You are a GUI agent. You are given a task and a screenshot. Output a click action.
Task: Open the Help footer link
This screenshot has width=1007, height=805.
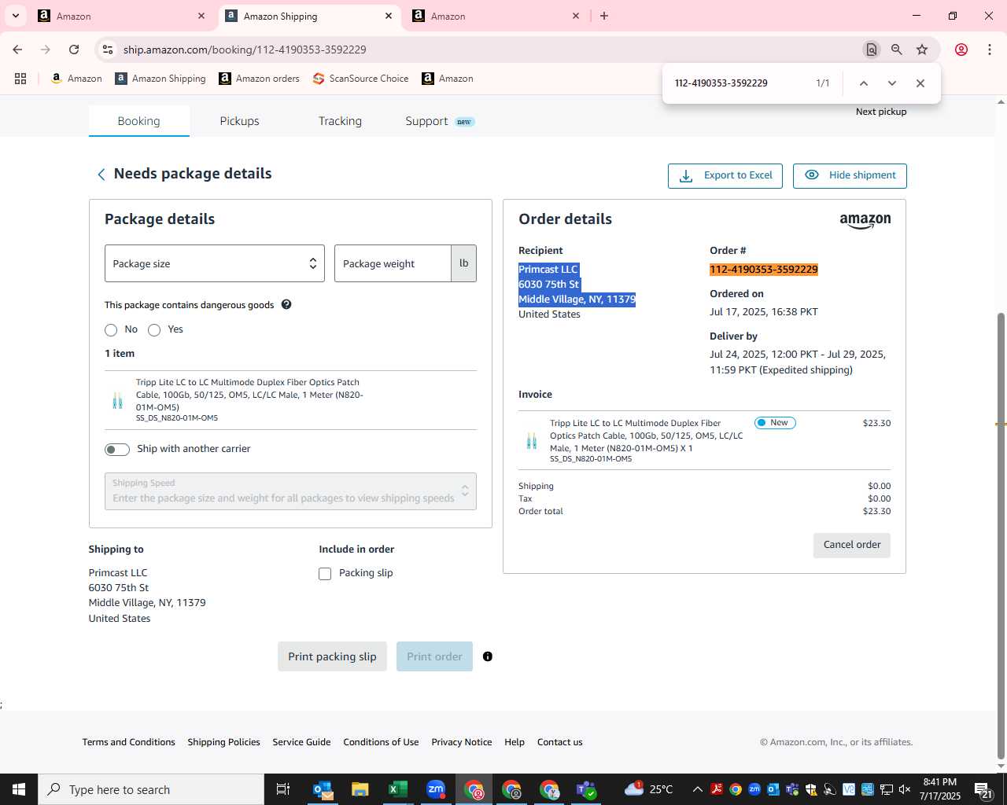coord(515,742)
